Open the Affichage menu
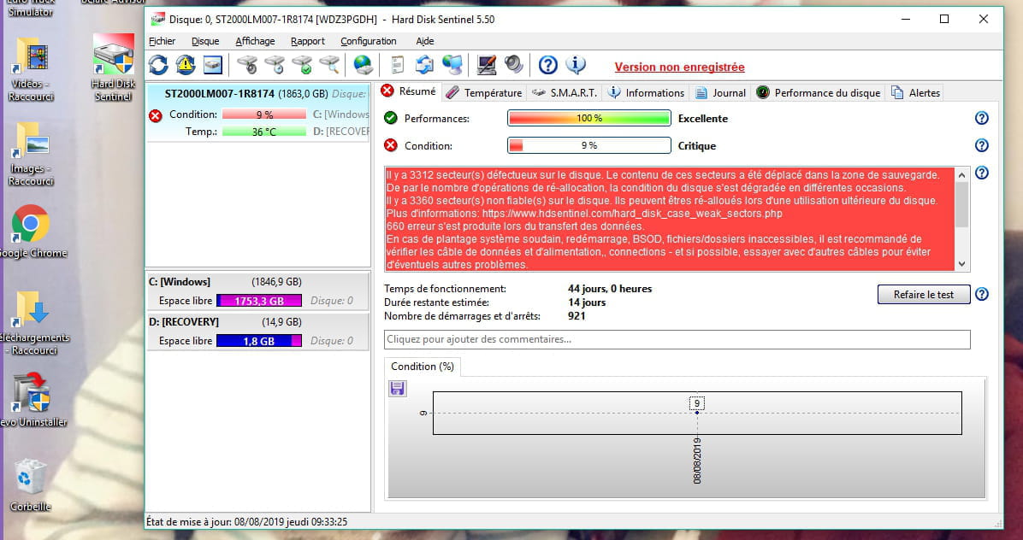1023x540 pixels. (x=255, y=41)
